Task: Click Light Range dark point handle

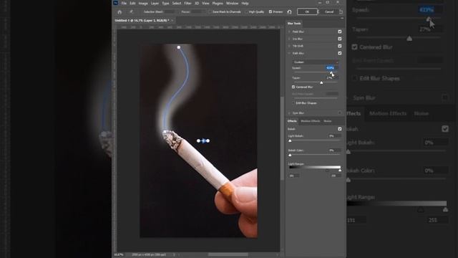Action: click(327, 171)
